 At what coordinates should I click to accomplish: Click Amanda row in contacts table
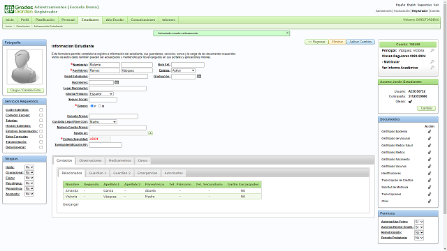click(162, 190)
